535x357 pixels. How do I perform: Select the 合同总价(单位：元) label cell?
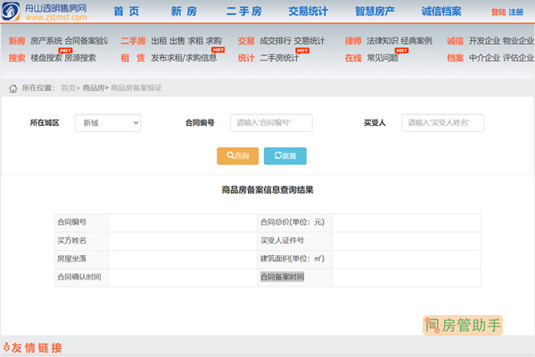[294, 223]
